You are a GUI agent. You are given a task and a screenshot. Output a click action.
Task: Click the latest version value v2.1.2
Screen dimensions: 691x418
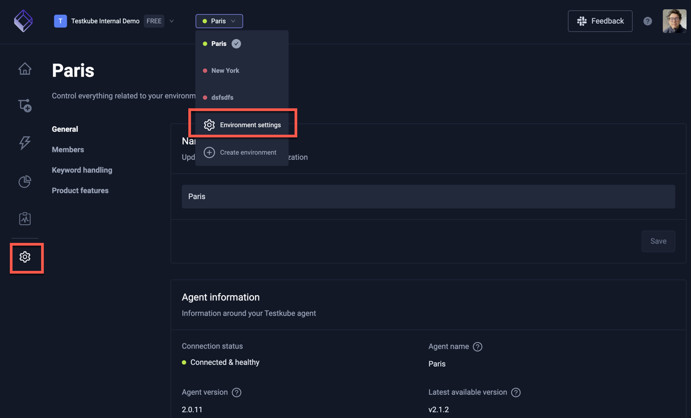[439, 410]
